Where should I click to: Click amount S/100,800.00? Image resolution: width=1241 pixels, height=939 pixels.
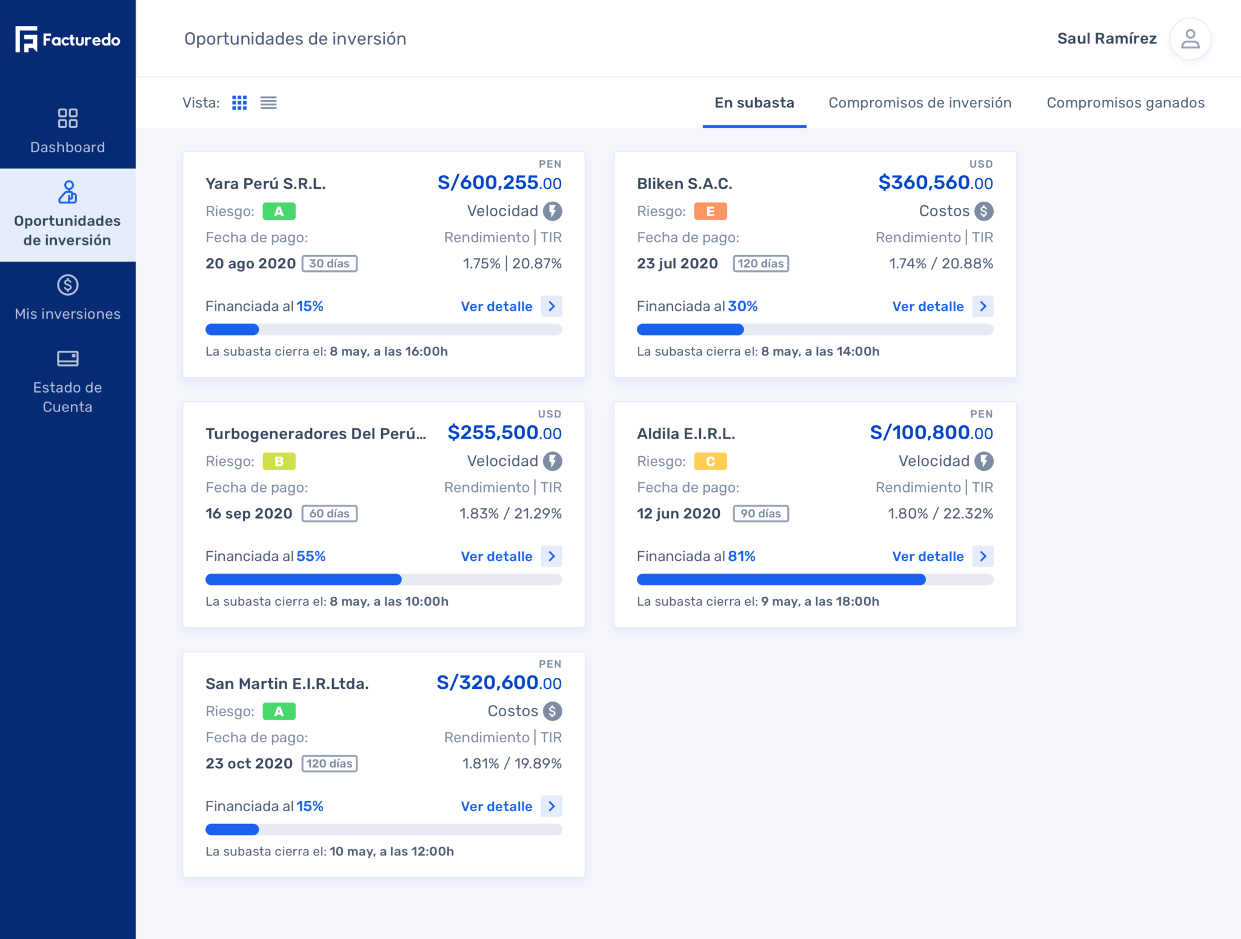coord(931,433)
